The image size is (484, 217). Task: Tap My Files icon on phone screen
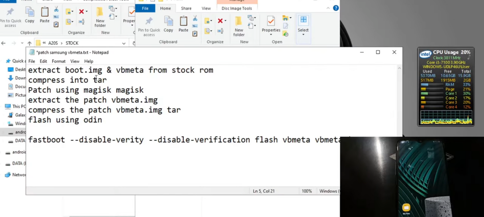coord(406,208)
